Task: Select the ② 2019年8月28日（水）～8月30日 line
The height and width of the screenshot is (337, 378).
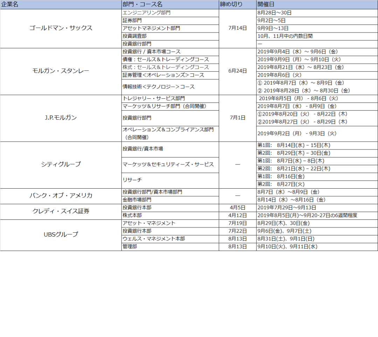Action: click(304, 91)
